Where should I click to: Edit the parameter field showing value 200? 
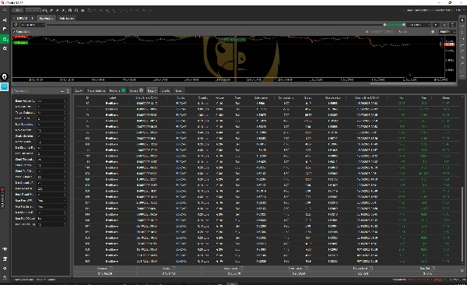[51, 188]
